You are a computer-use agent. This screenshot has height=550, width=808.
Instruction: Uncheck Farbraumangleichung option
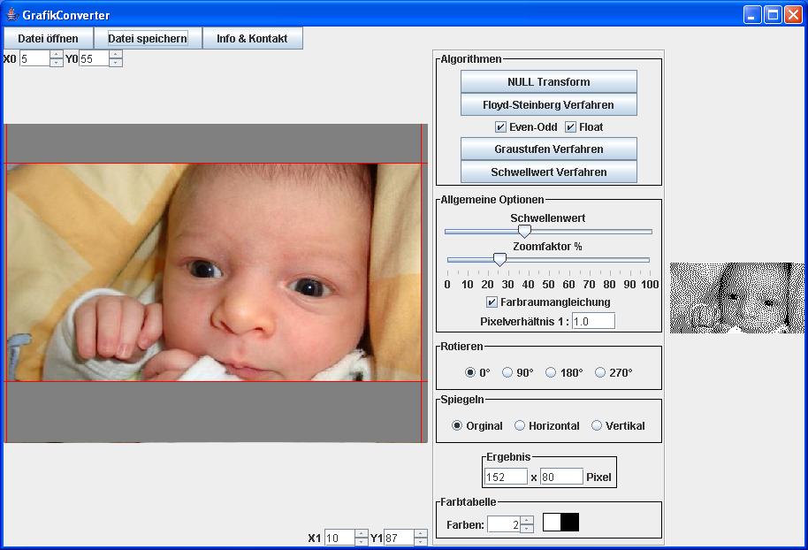tap(492, 302)
